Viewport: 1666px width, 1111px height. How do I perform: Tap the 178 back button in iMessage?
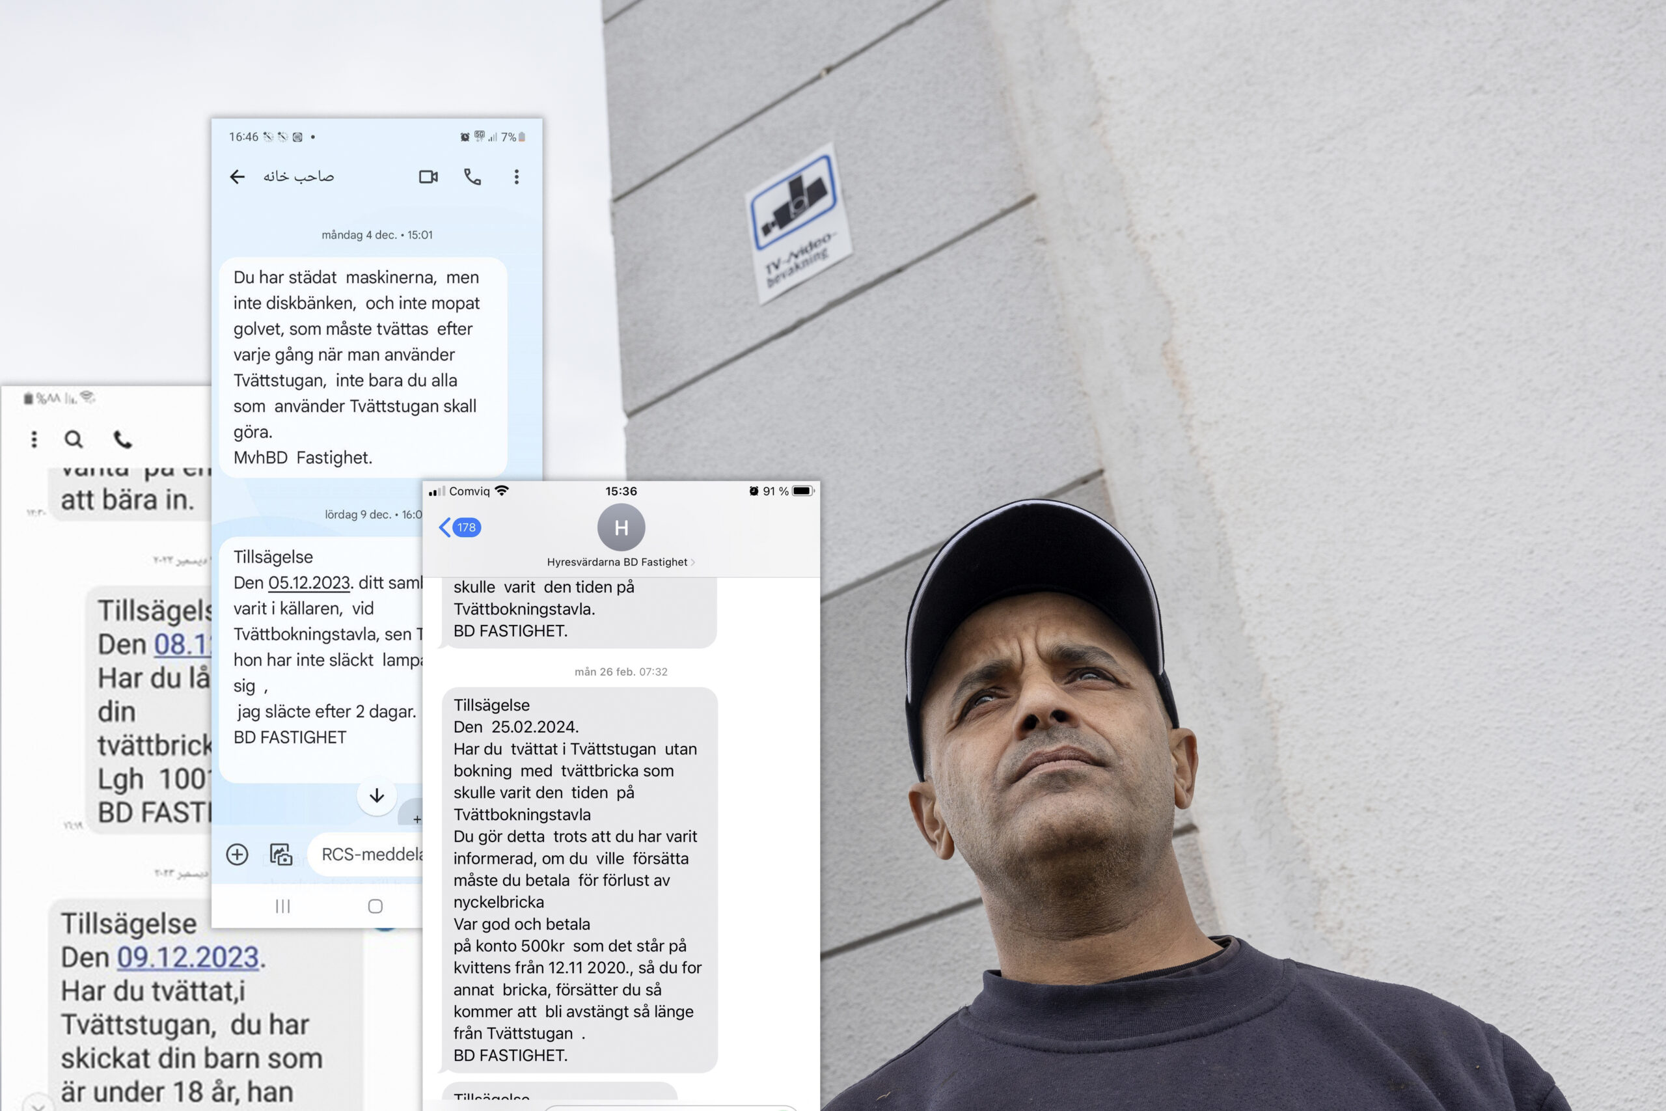point(460,527)
